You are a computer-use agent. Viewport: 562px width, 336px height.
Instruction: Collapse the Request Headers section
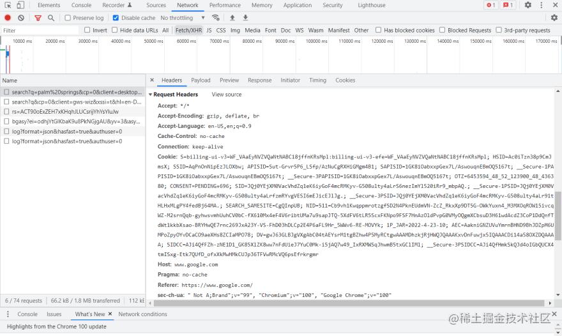pyautogui.click(x=151, y=95)
